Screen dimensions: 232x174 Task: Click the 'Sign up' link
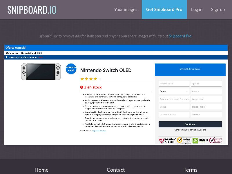(218, 10)
